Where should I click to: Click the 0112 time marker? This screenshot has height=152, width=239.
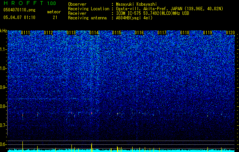[x=48, y=33]
